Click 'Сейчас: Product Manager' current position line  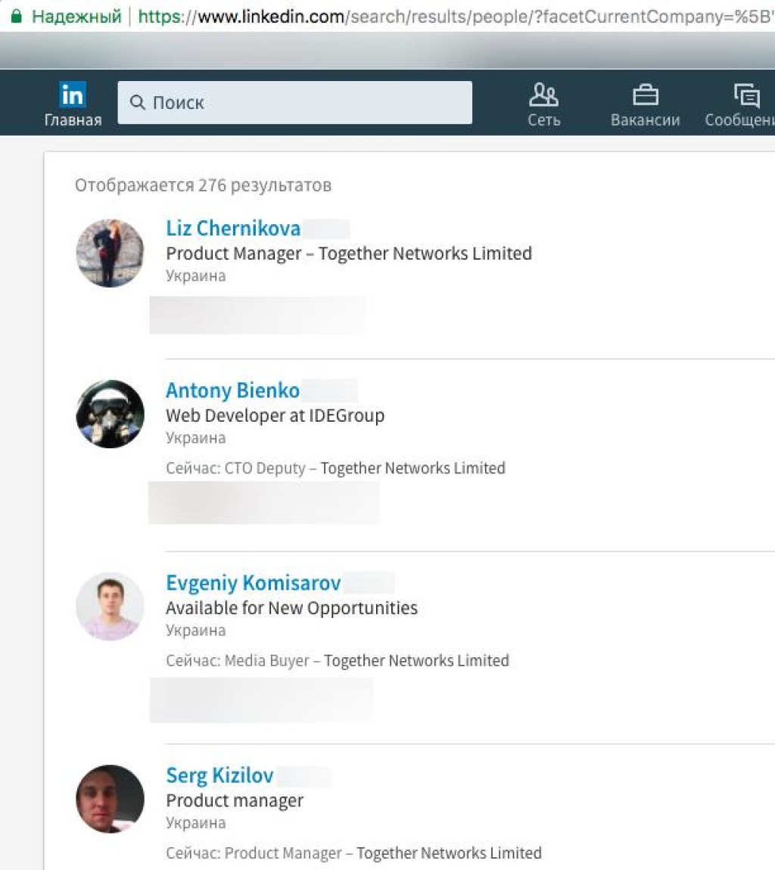coord(353,853)
